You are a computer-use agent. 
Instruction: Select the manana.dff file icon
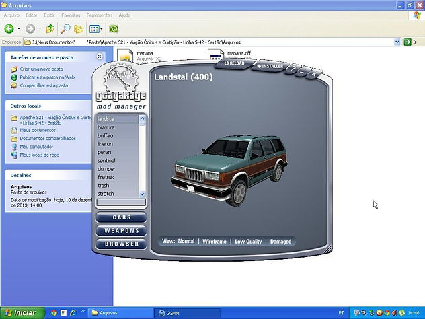click(216, 55)
